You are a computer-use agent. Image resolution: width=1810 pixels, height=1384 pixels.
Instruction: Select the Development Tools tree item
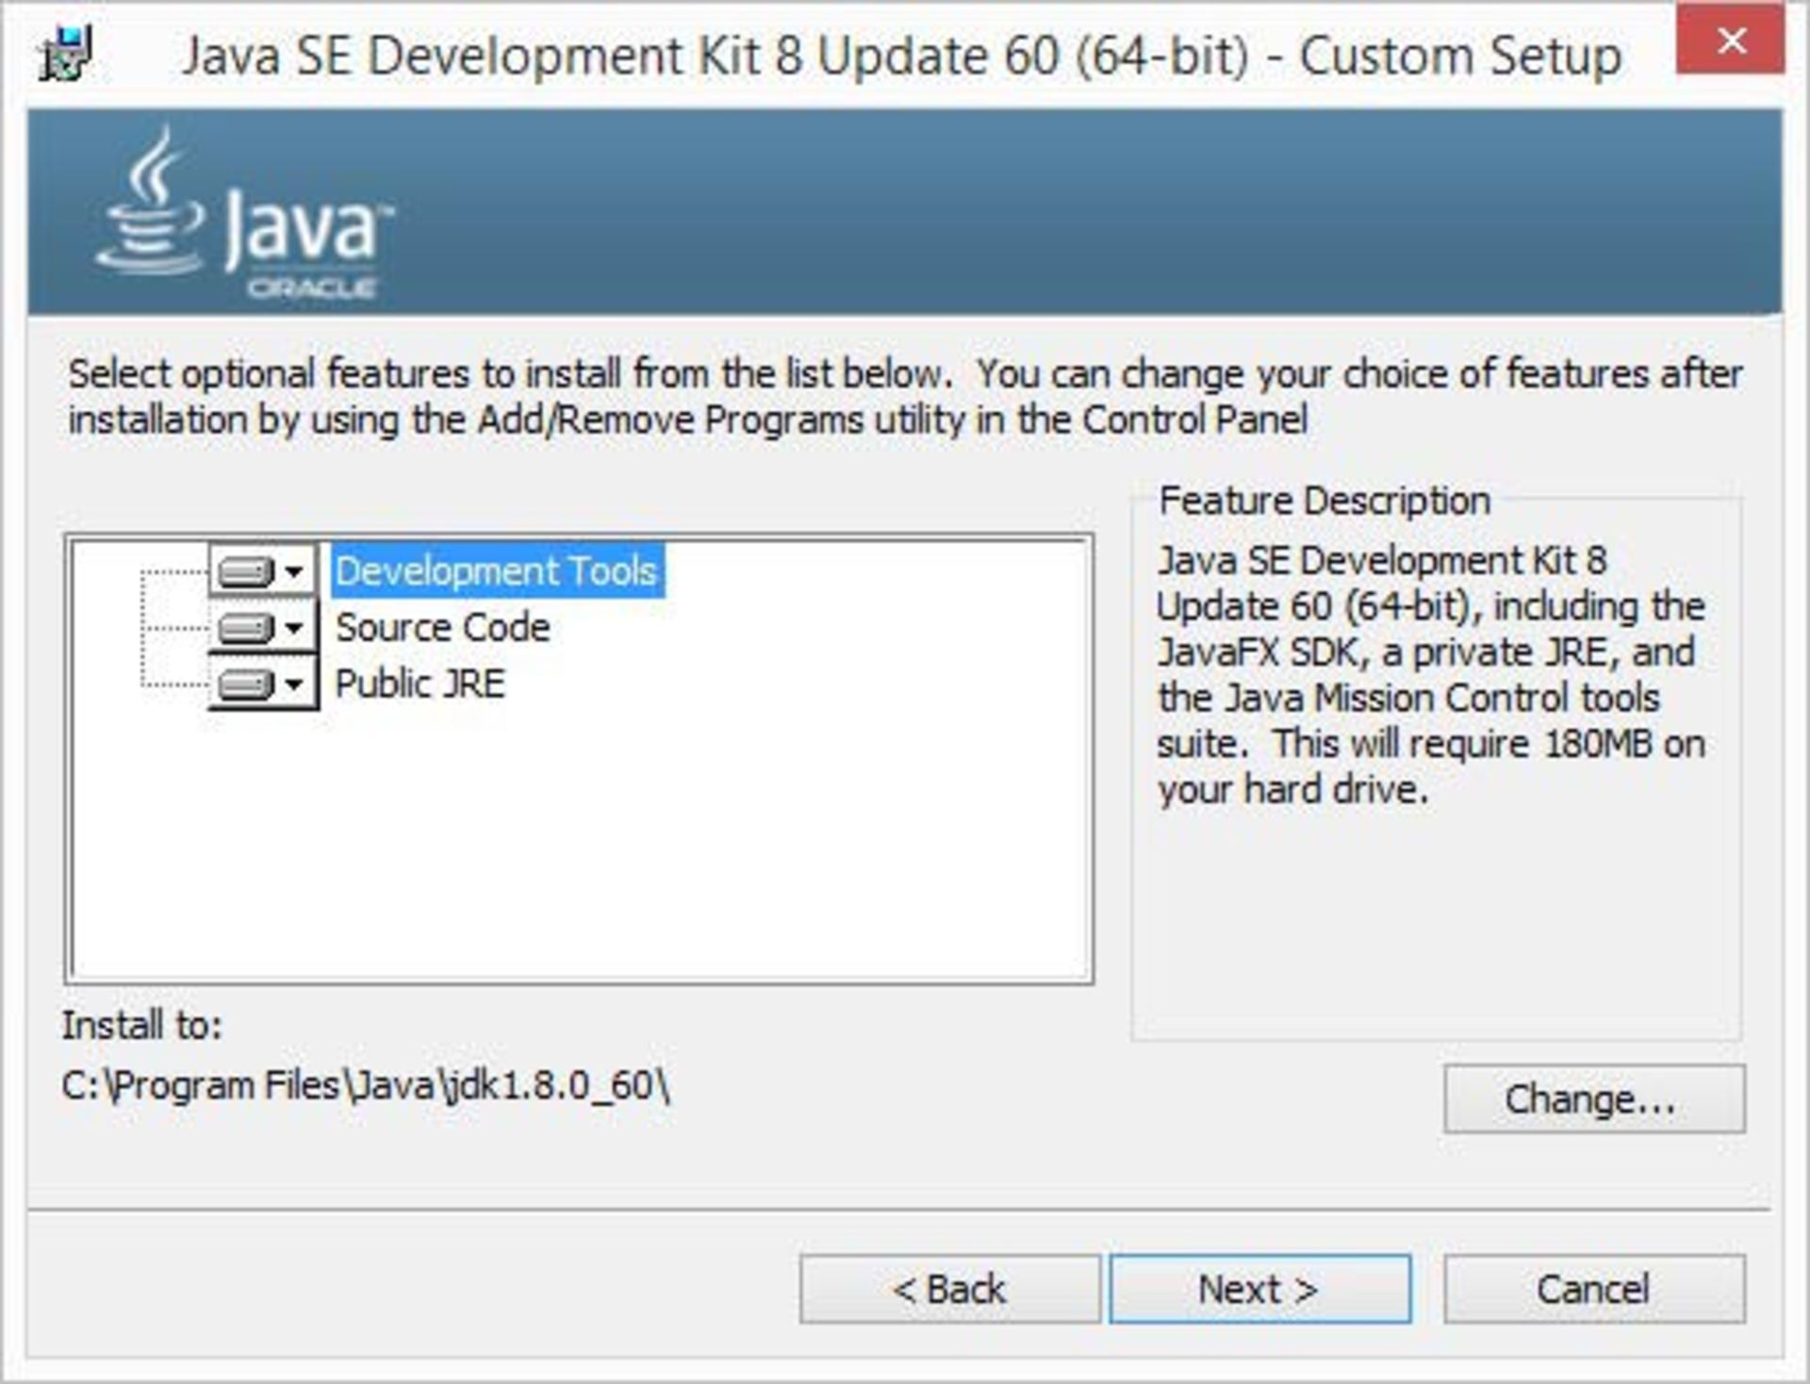click(x=497, y=570)
